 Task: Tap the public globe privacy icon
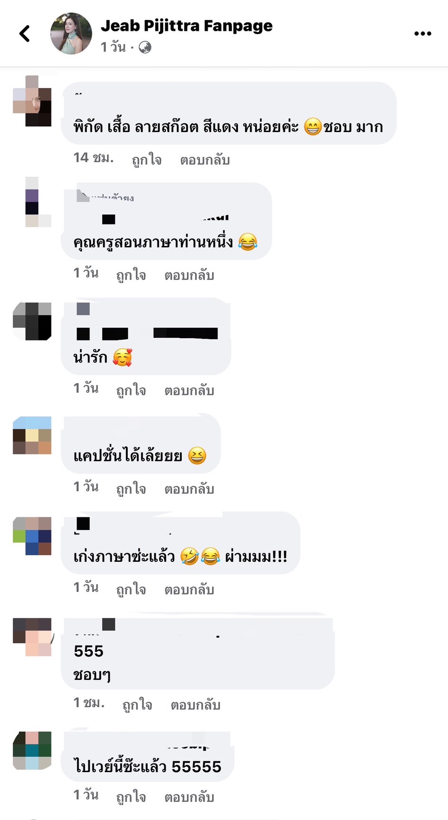tap(145, 47)
